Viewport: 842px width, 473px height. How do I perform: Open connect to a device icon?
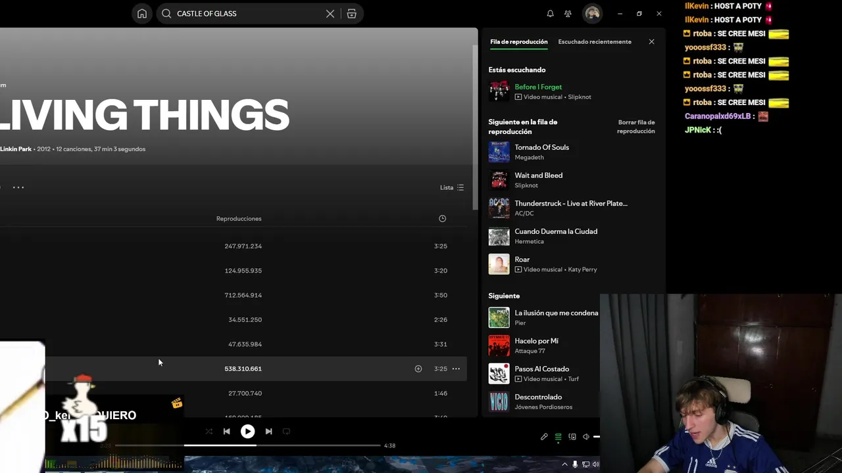tap(572, 437)
